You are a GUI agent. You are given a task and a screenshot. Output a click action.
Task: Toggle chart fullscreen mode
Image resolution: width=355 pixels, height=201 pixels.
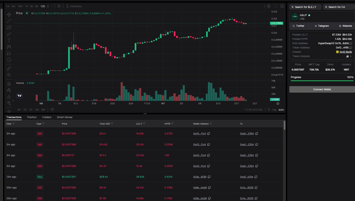pyautogui.click(x=275, y=6)
